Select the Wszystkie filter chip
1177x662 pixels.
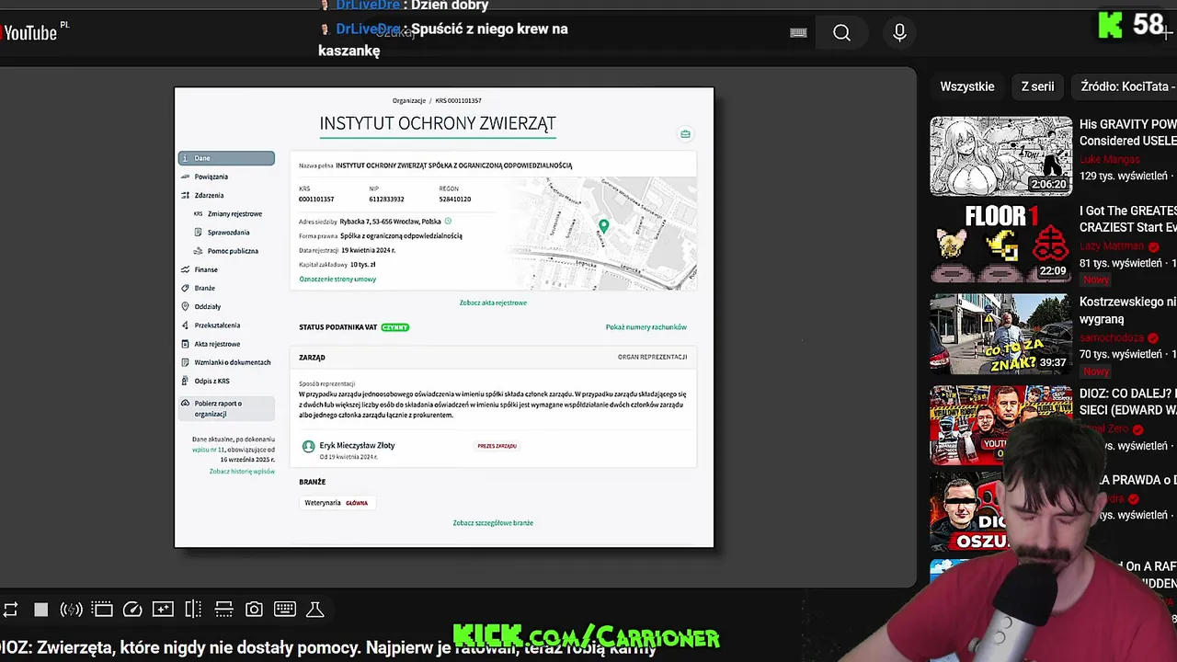967,86
